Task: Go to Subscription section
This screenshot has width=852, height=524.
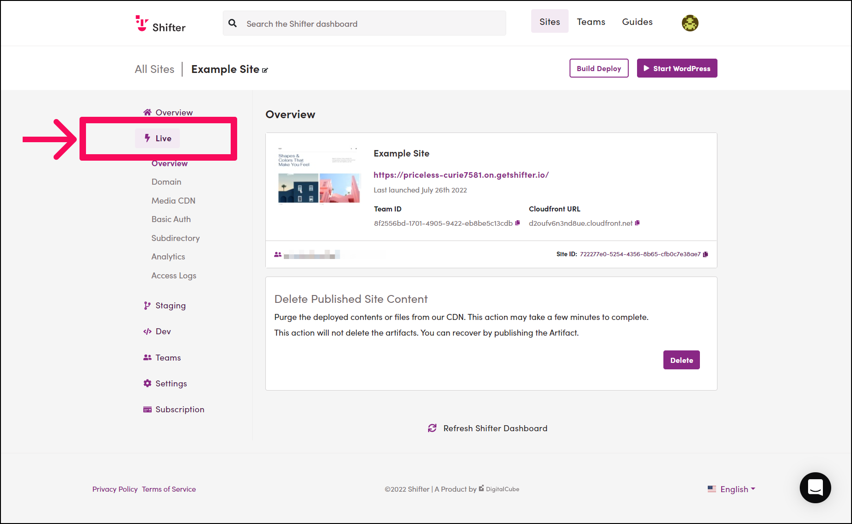Action: [174, 410]
